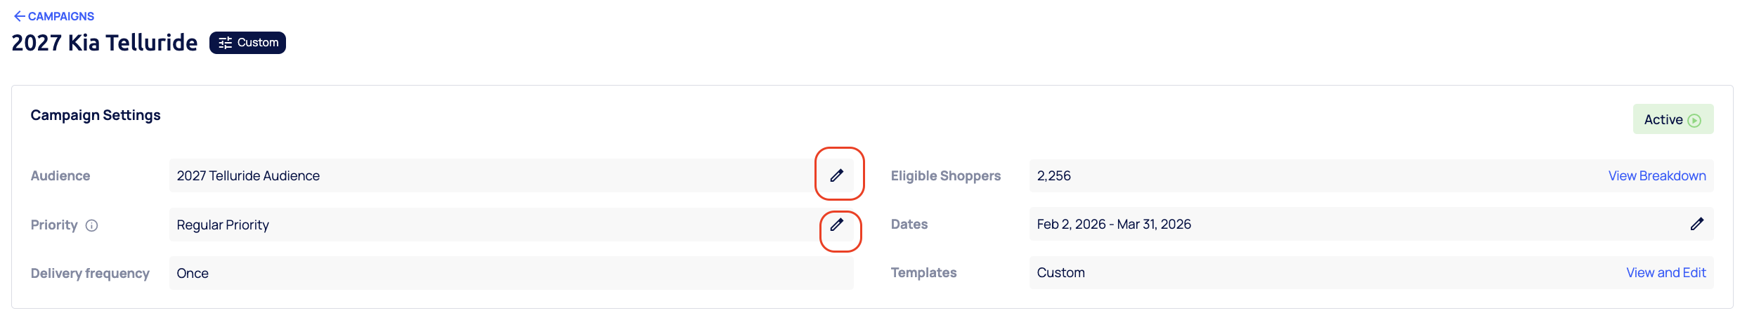Click the play icon in Active status
The height and width of the screenshot is (320, 1747).
[x=1694, y=120]
